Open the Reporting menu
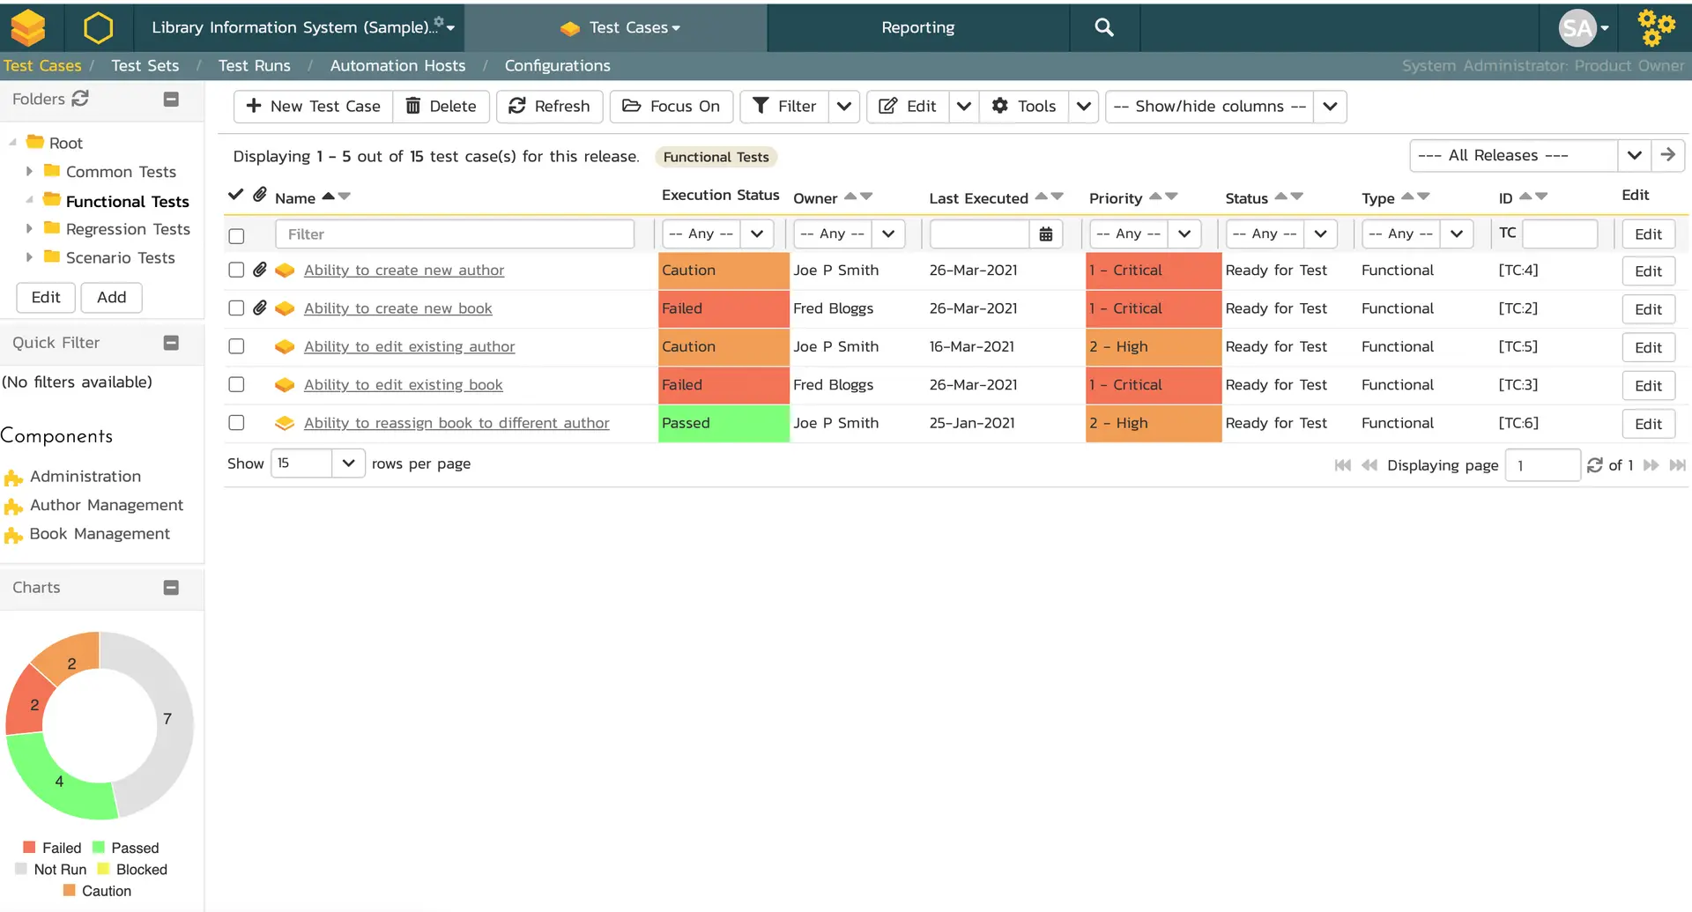Viewport: 1692px width, 912px height. 917,27
